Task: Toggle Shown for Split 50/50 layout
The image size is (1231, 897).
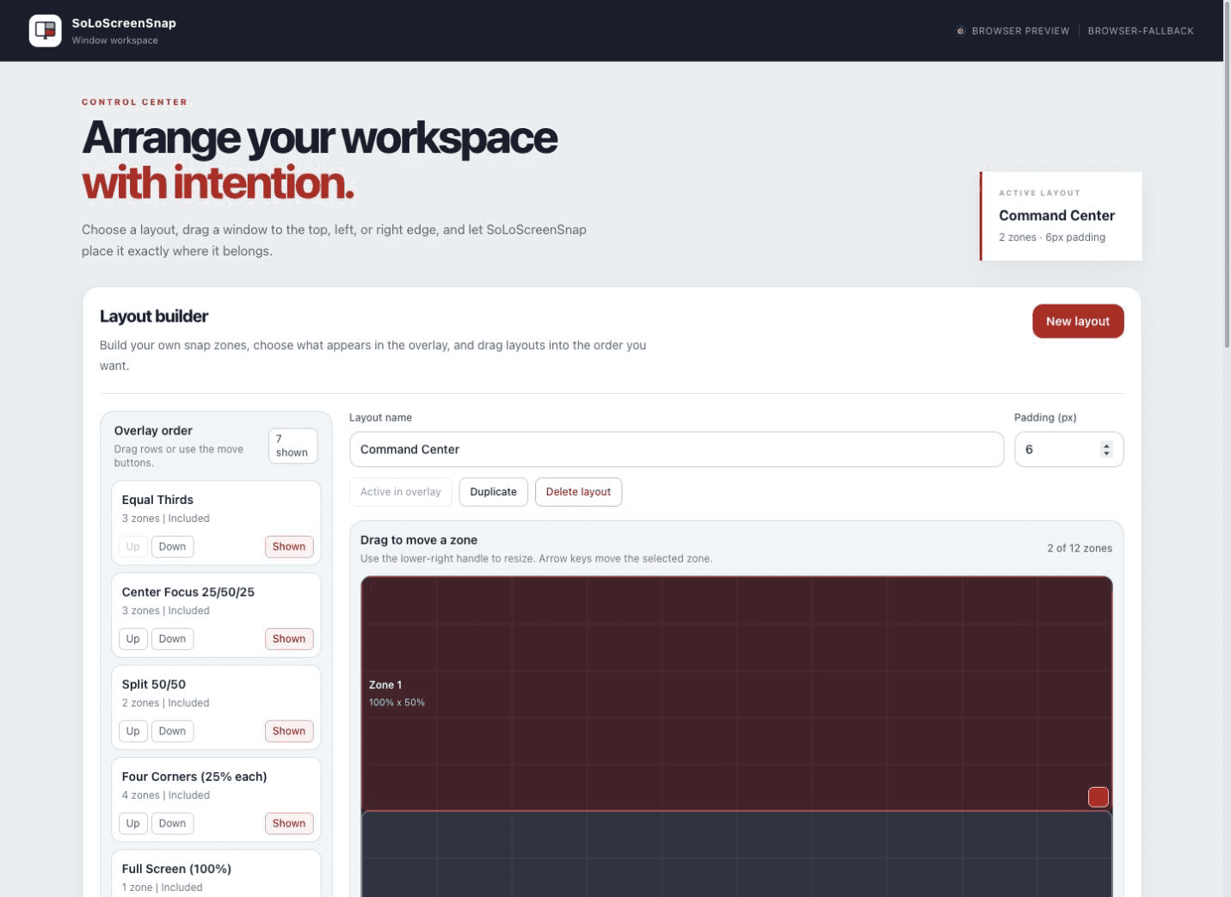Action: 289,731
